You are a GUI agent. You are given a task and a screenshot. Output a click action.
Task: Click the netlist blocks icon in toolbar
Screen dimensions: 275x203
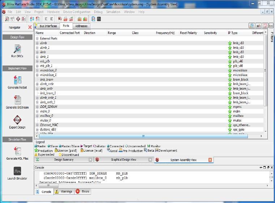(32, 19)
